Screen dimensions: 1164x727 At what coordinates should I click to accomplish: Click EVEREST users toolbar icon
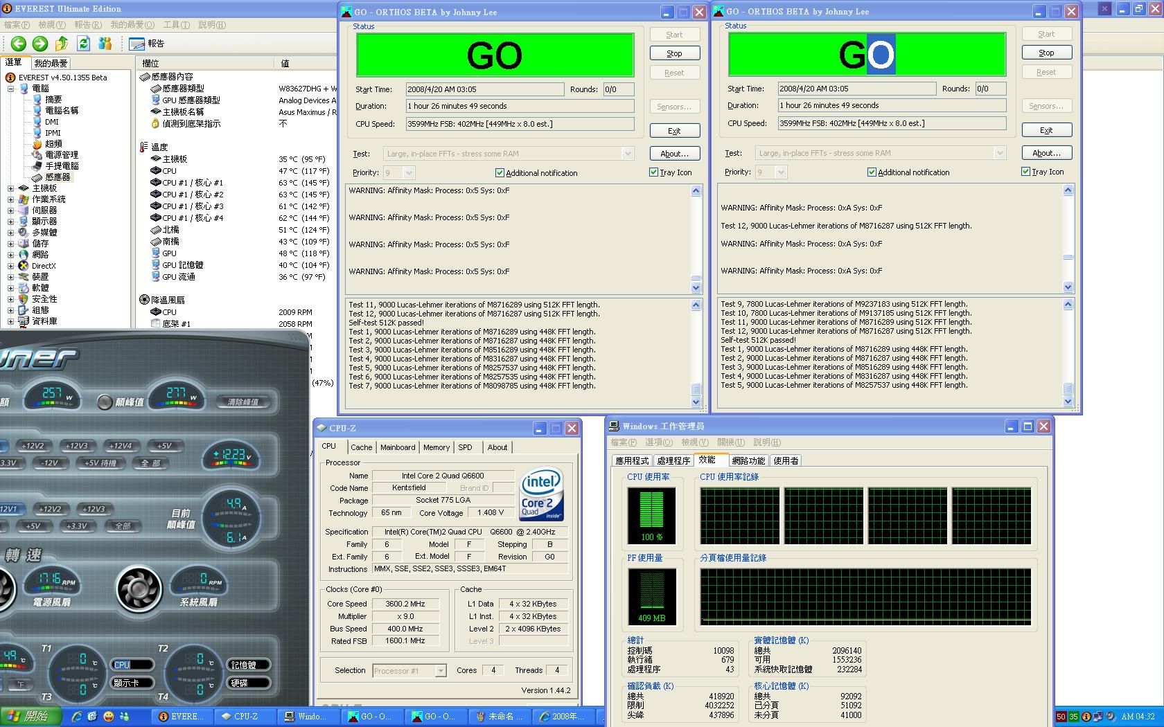pyautogui.click(x=105, y=44)
